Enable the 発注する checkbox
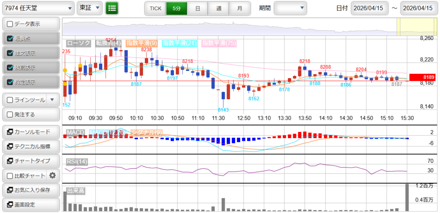This screenshot has height=213, width=440. [x=10, y=115]
